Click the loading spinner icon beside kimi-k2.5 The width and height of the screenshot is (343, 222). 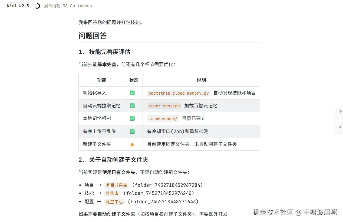pos(38,6)
